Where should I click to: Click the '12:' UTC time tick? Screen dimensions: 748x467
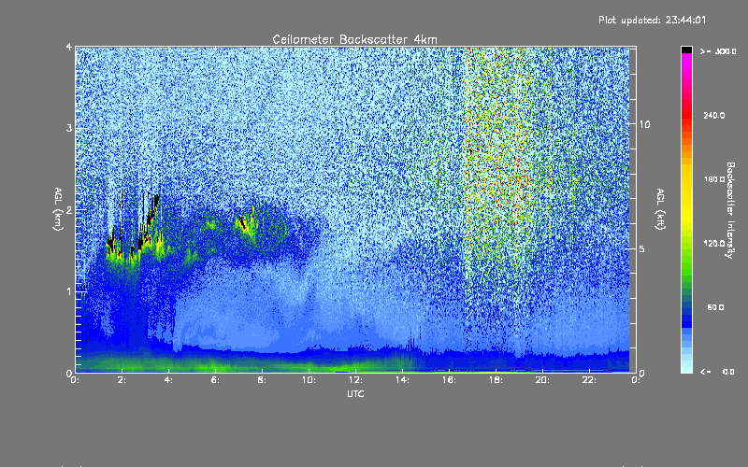pyautogui.click(x=355, y=380)
